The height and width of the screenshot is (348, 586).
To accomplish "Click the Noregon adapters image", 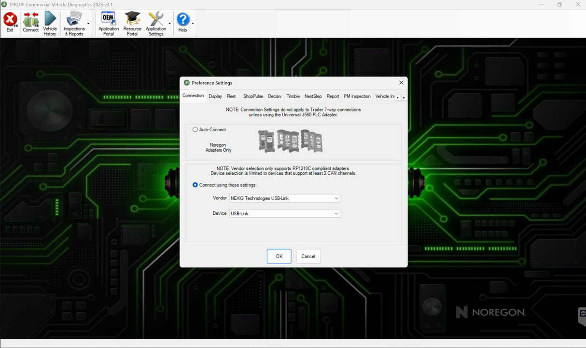I will click(x=290, y=141).
